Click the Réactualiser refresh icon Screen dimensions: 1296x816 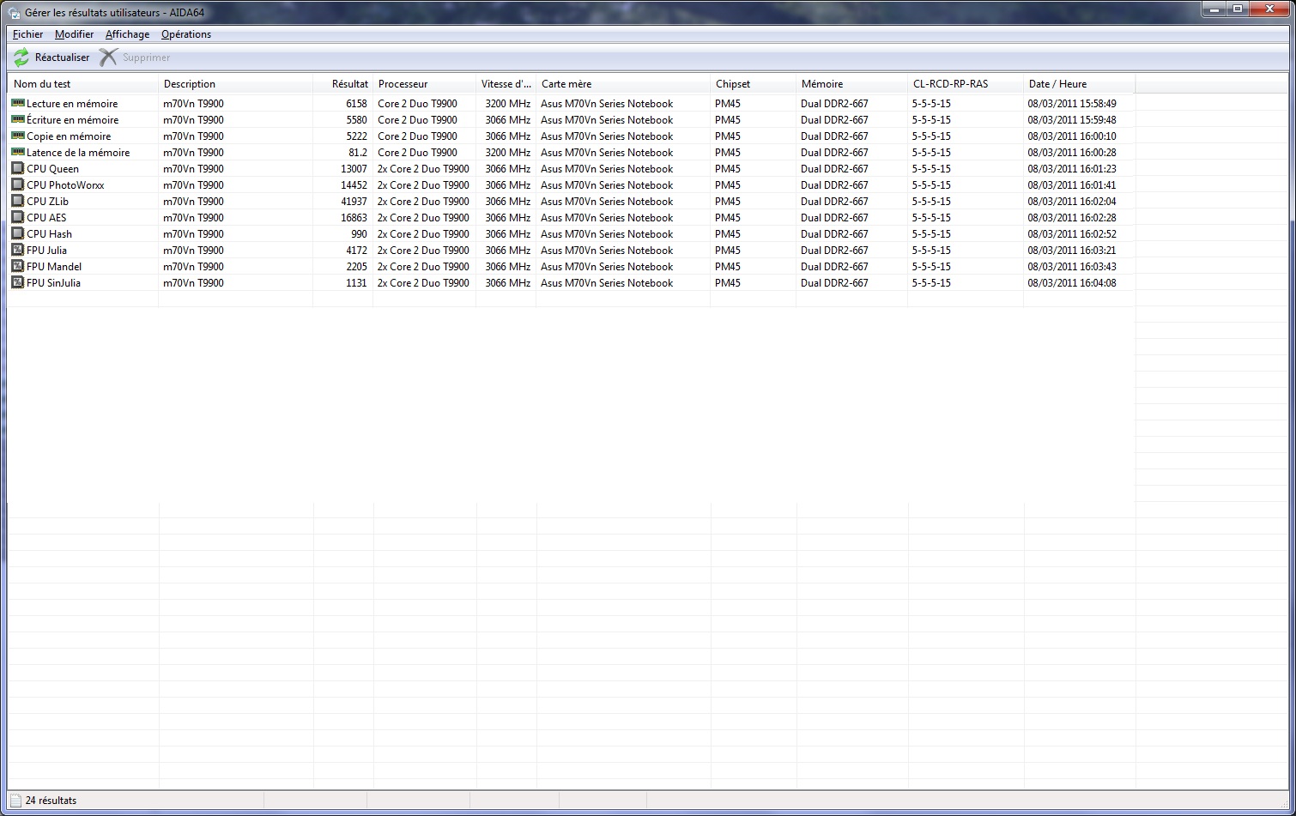point(21,57)
